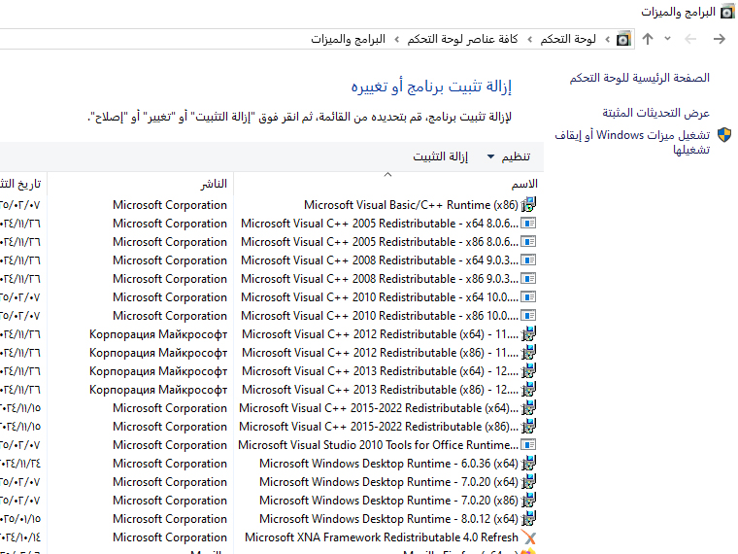This screenshot has width=738, height=554.
Task: Select the Visual Studio 2010 Tools for Office icon
Action: click(x=528, y=445)
